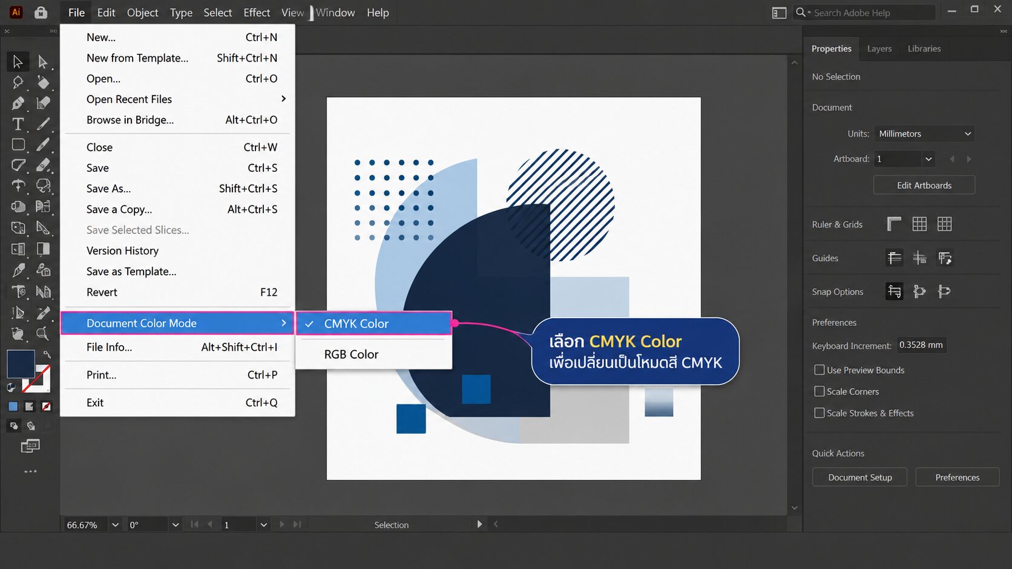Enable Scale Corners checkbox
The height and width of the screenshot is (569, 1012).
point(820,391)
